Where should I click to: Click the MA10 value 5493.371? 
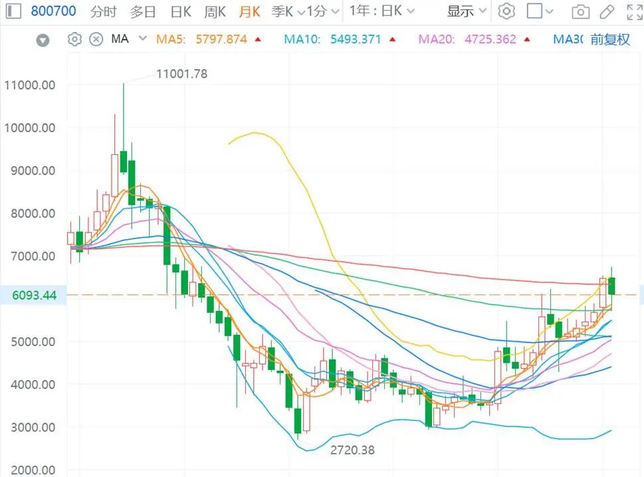(356, 39)
